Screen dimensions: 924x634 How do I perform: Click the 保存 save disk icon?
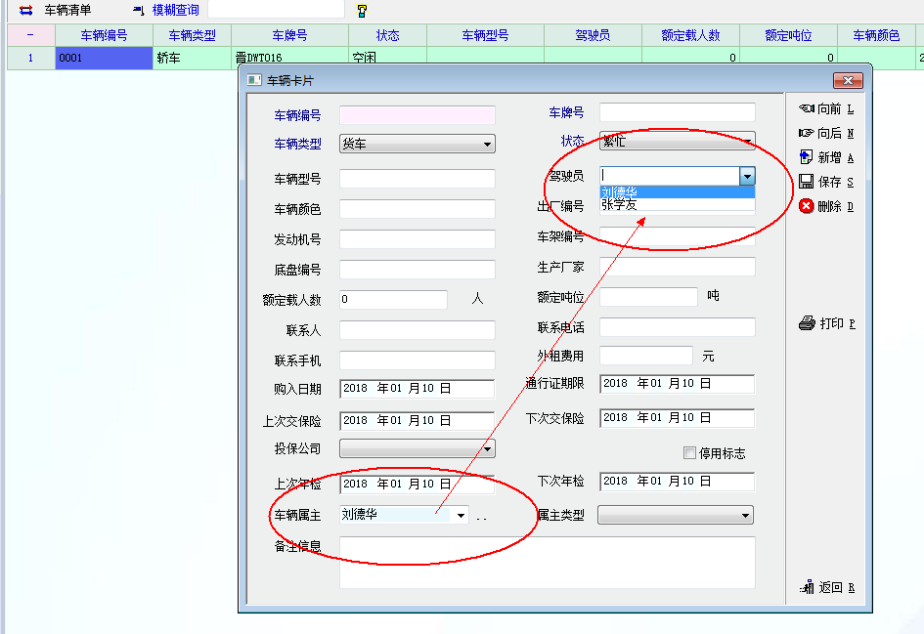807,182
